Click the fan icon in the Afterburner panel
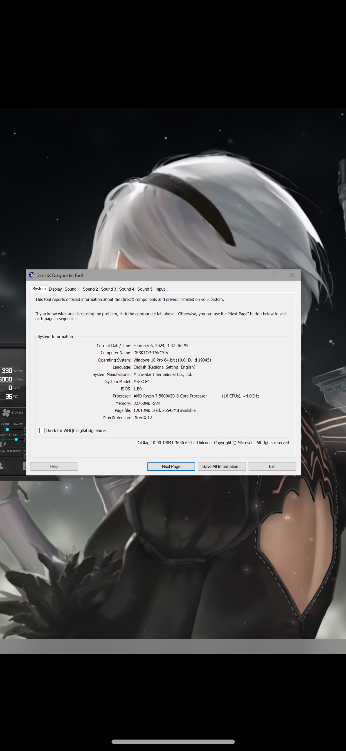The image size is (346, 751). [6, 413]
